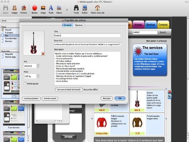This screenshot has width=189, height=142.
Task: Click the Buy page thumbnail preview
Action: [x=11, y=82]
